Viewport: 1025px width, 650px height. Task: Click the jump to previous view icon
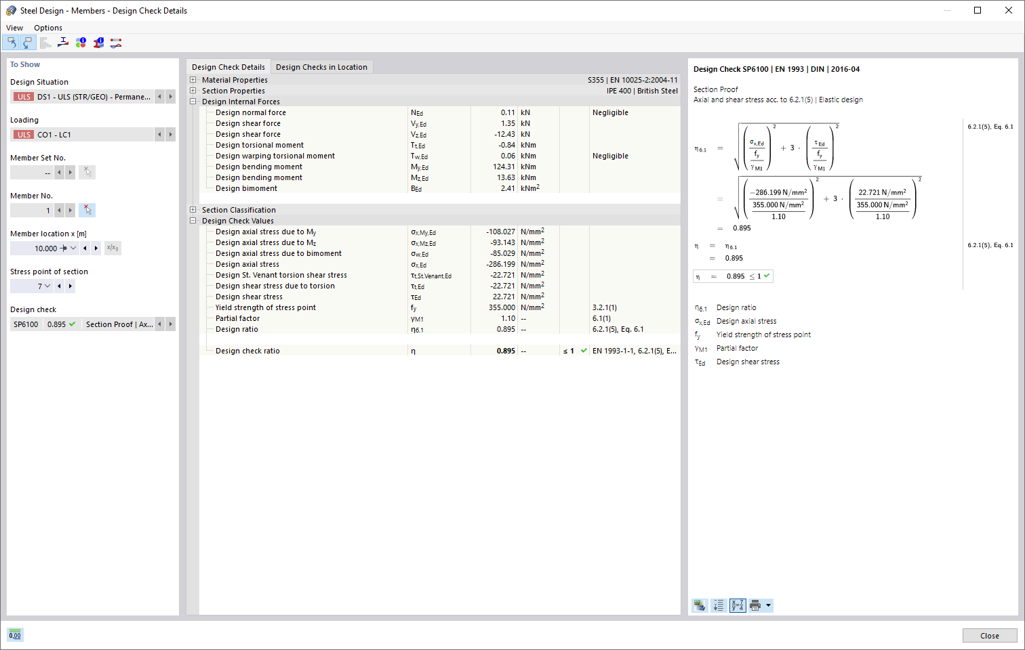[x=12, y=42]
